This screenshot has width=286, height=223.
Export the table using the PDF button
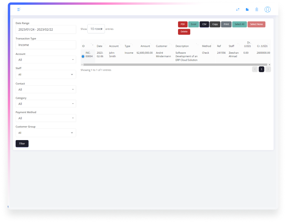(183, 24)
